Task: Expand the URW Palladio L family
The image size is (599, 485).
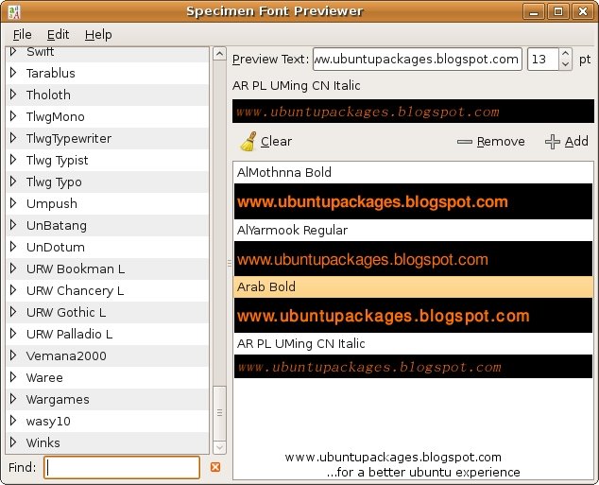Action: 13,334
